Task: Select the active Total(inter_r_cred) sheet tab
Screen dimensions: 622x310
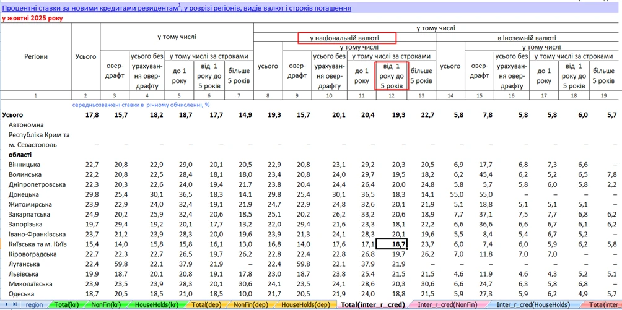Action: pos(373,304)
